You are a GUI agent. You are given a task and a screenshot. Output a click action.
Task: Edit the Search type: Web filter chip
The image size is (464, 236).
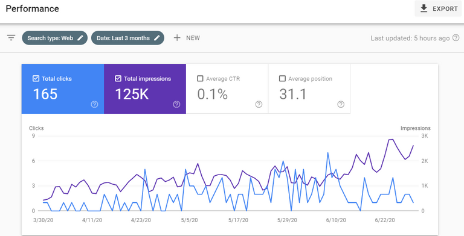55,38
